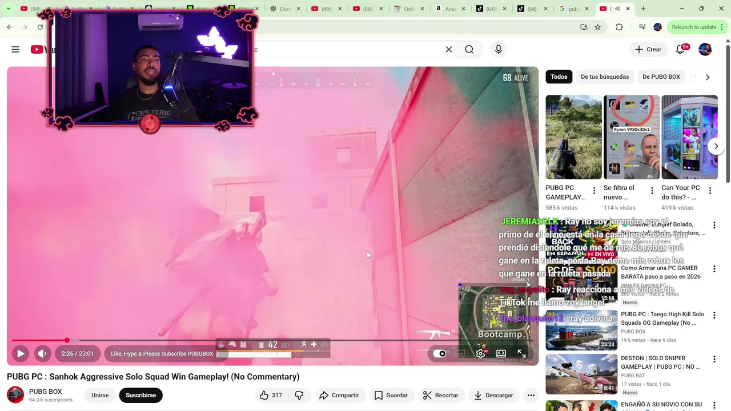Play the video
Viewport: 731px width, 411px height.
coord(20,354)
